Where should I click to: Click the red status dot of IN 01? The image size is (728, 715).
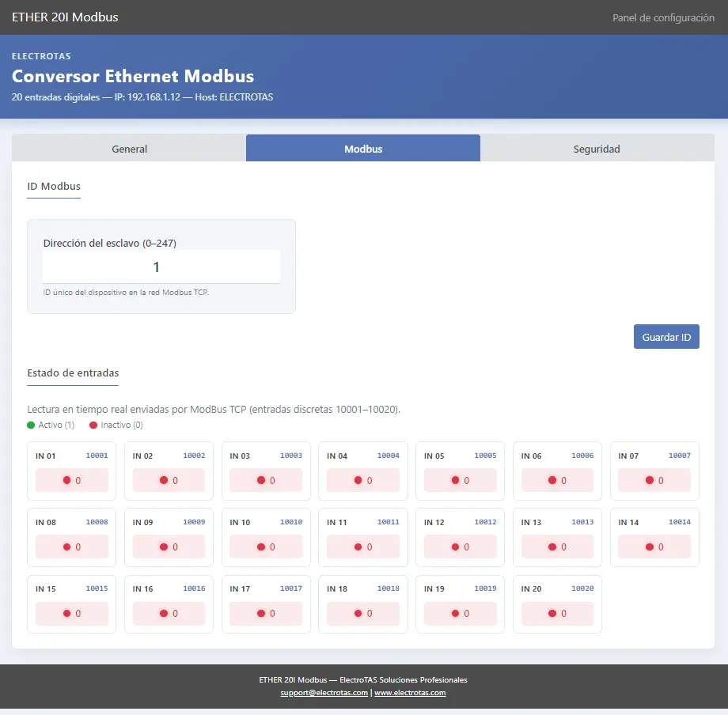66,480
